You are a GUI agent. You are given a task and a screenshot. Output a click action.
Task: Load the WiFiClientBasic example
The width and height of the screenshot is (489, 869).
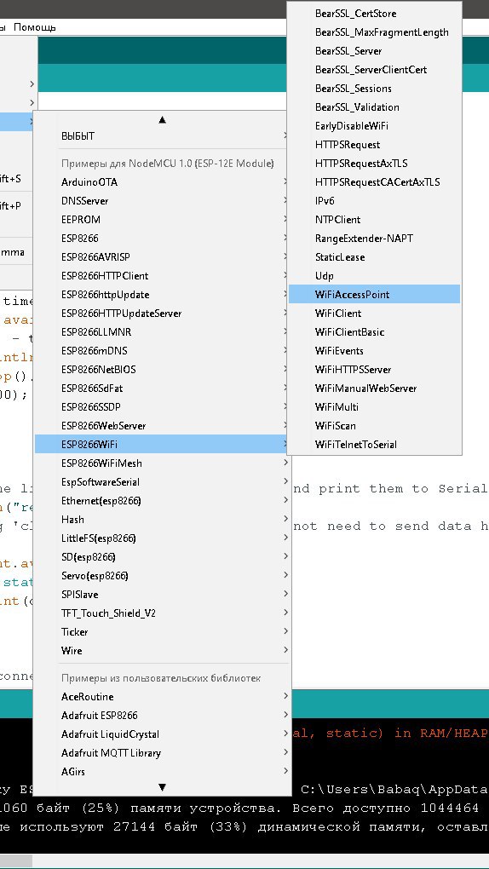pos(374,332)
